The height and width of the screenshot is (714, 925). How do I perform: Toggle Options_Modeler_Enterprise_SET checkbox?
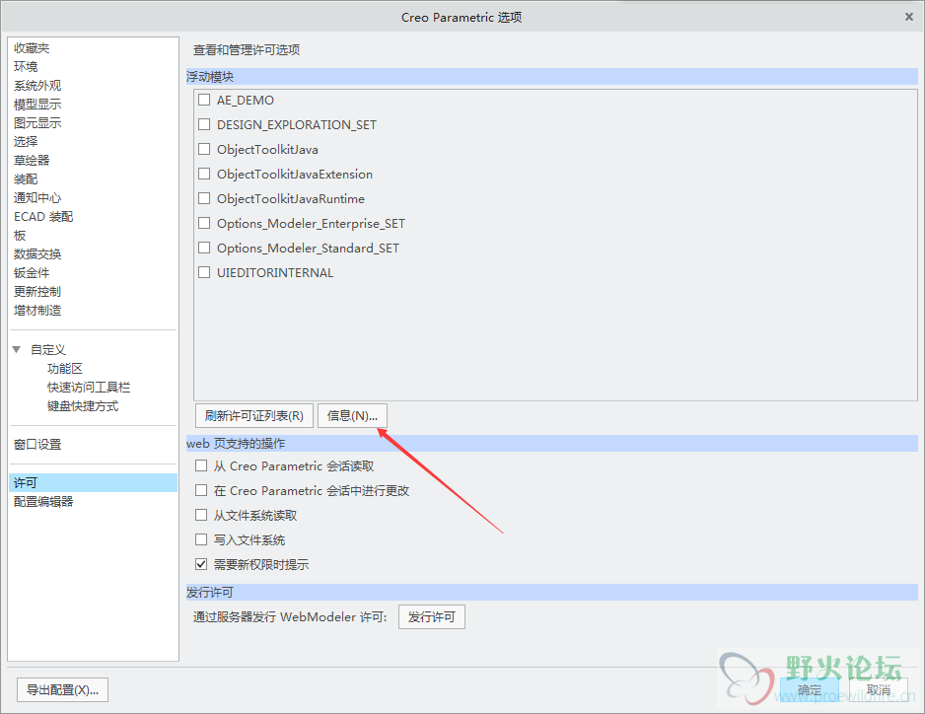point(204,223)
